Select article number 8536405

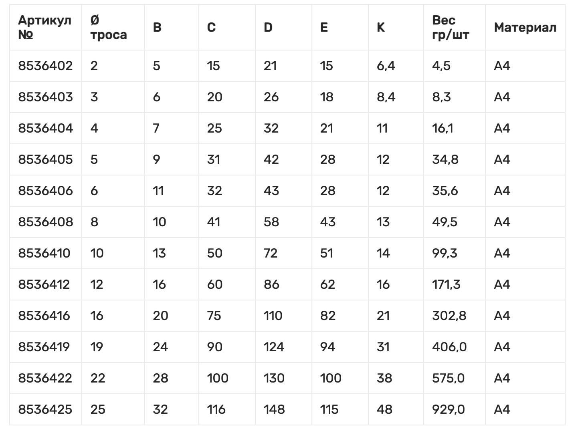click(x=45, y=159)
